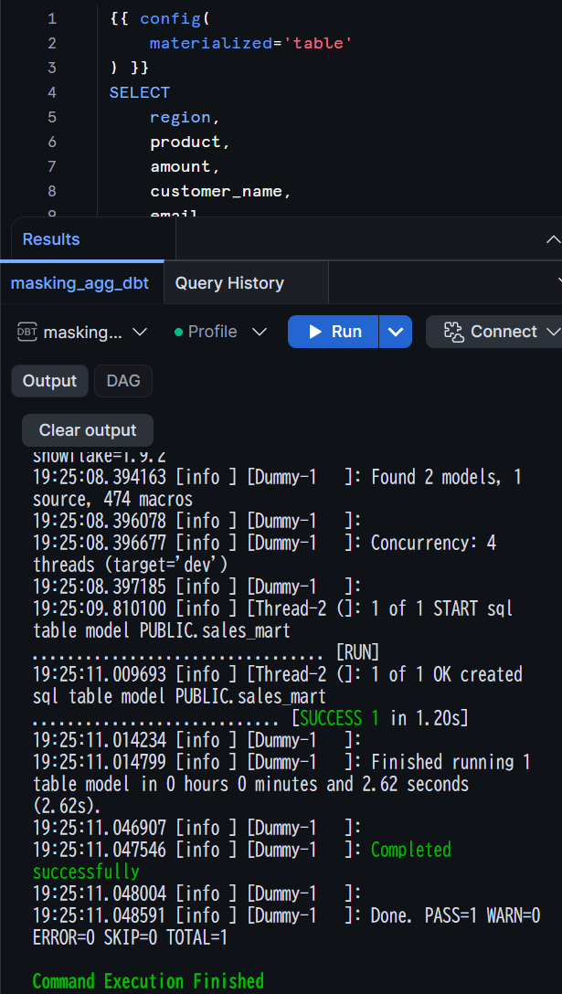Click the SELECT keyword in editor
The image size is (562, 994).
click(140, 92)
